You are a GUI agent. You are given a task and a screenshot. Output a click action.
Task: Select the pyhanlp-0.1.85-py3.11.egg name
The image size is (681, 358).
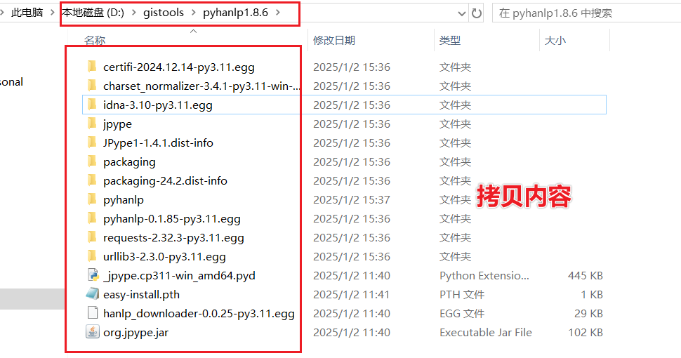pyautogui.click(x=171, y=219)
